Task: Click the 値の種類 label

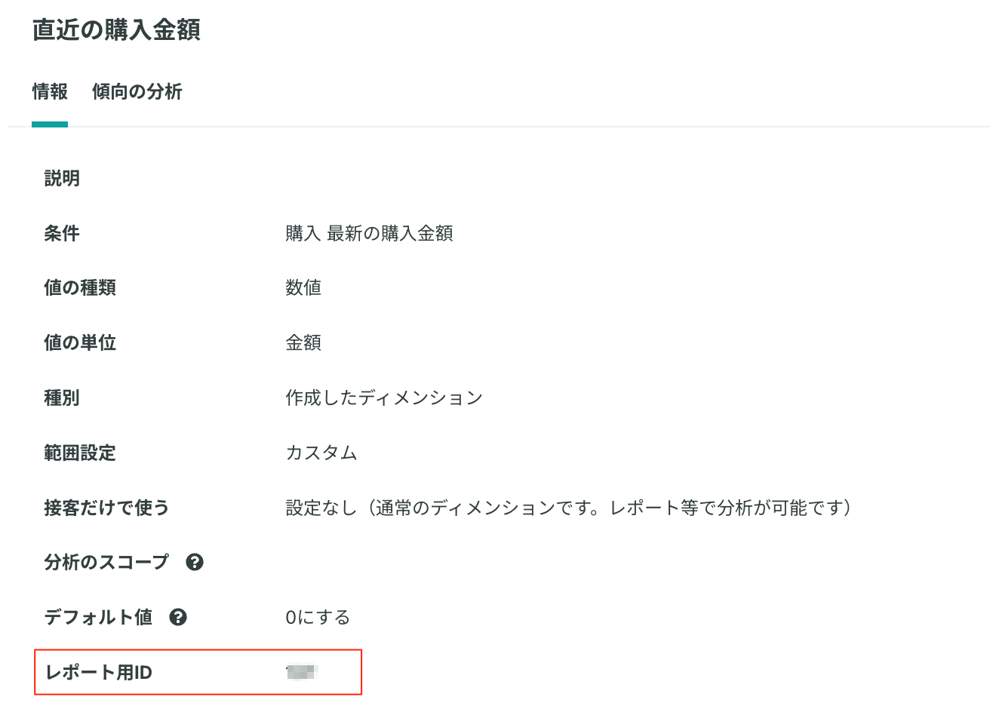Action: tap(80, 287)
